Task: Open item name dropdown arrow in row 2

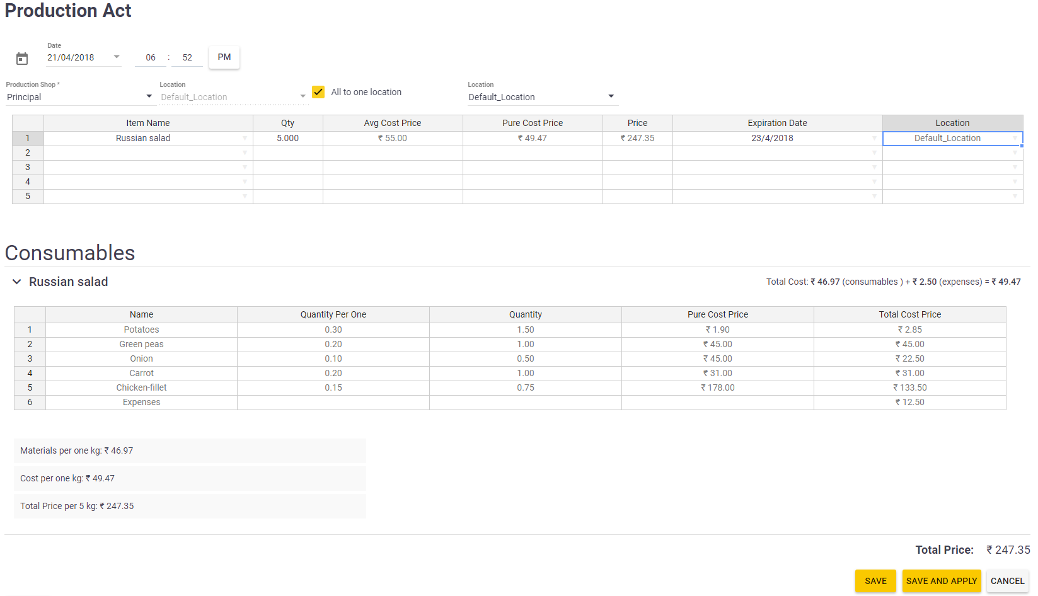Action: point(245,152)
